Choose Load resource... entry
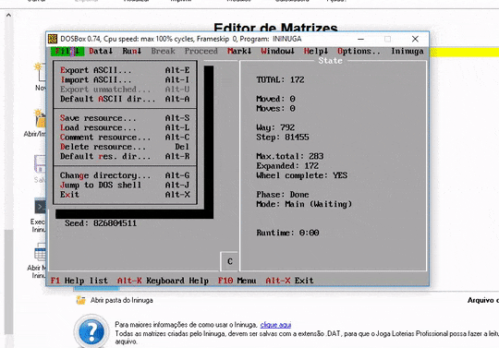Screen dimensions: 499x348 [x=125, y=127]
